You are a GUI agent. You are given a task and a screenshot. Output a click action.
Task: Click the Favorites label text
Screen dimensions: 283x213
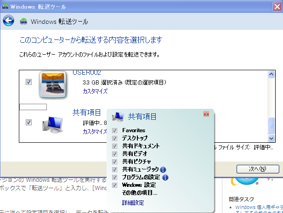pyautogui.click(x=134, y=130)
